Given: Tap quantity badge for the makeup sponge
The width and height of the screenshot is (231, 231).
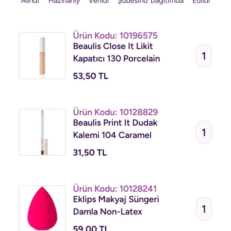Looking at the screenshot, I should 204,209.
